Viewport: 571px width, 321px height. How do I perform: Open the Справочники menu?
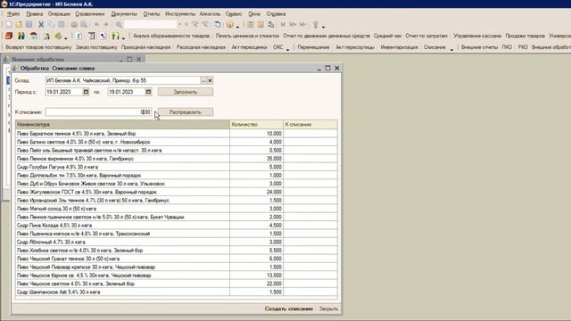(x=90, y=14)
